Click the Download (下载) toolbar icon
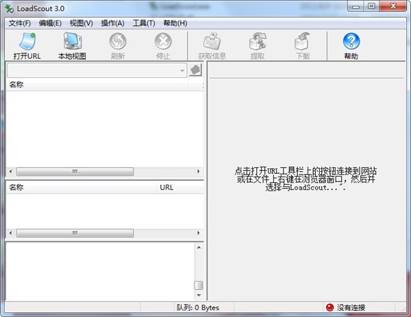This screenshot has width=411, height=317. 303,41
